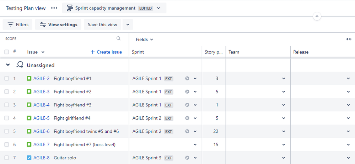Select the checkbox for Guitar solo
Image resolution: width=355 pixels, height=164 pixels.
[7, 158]
